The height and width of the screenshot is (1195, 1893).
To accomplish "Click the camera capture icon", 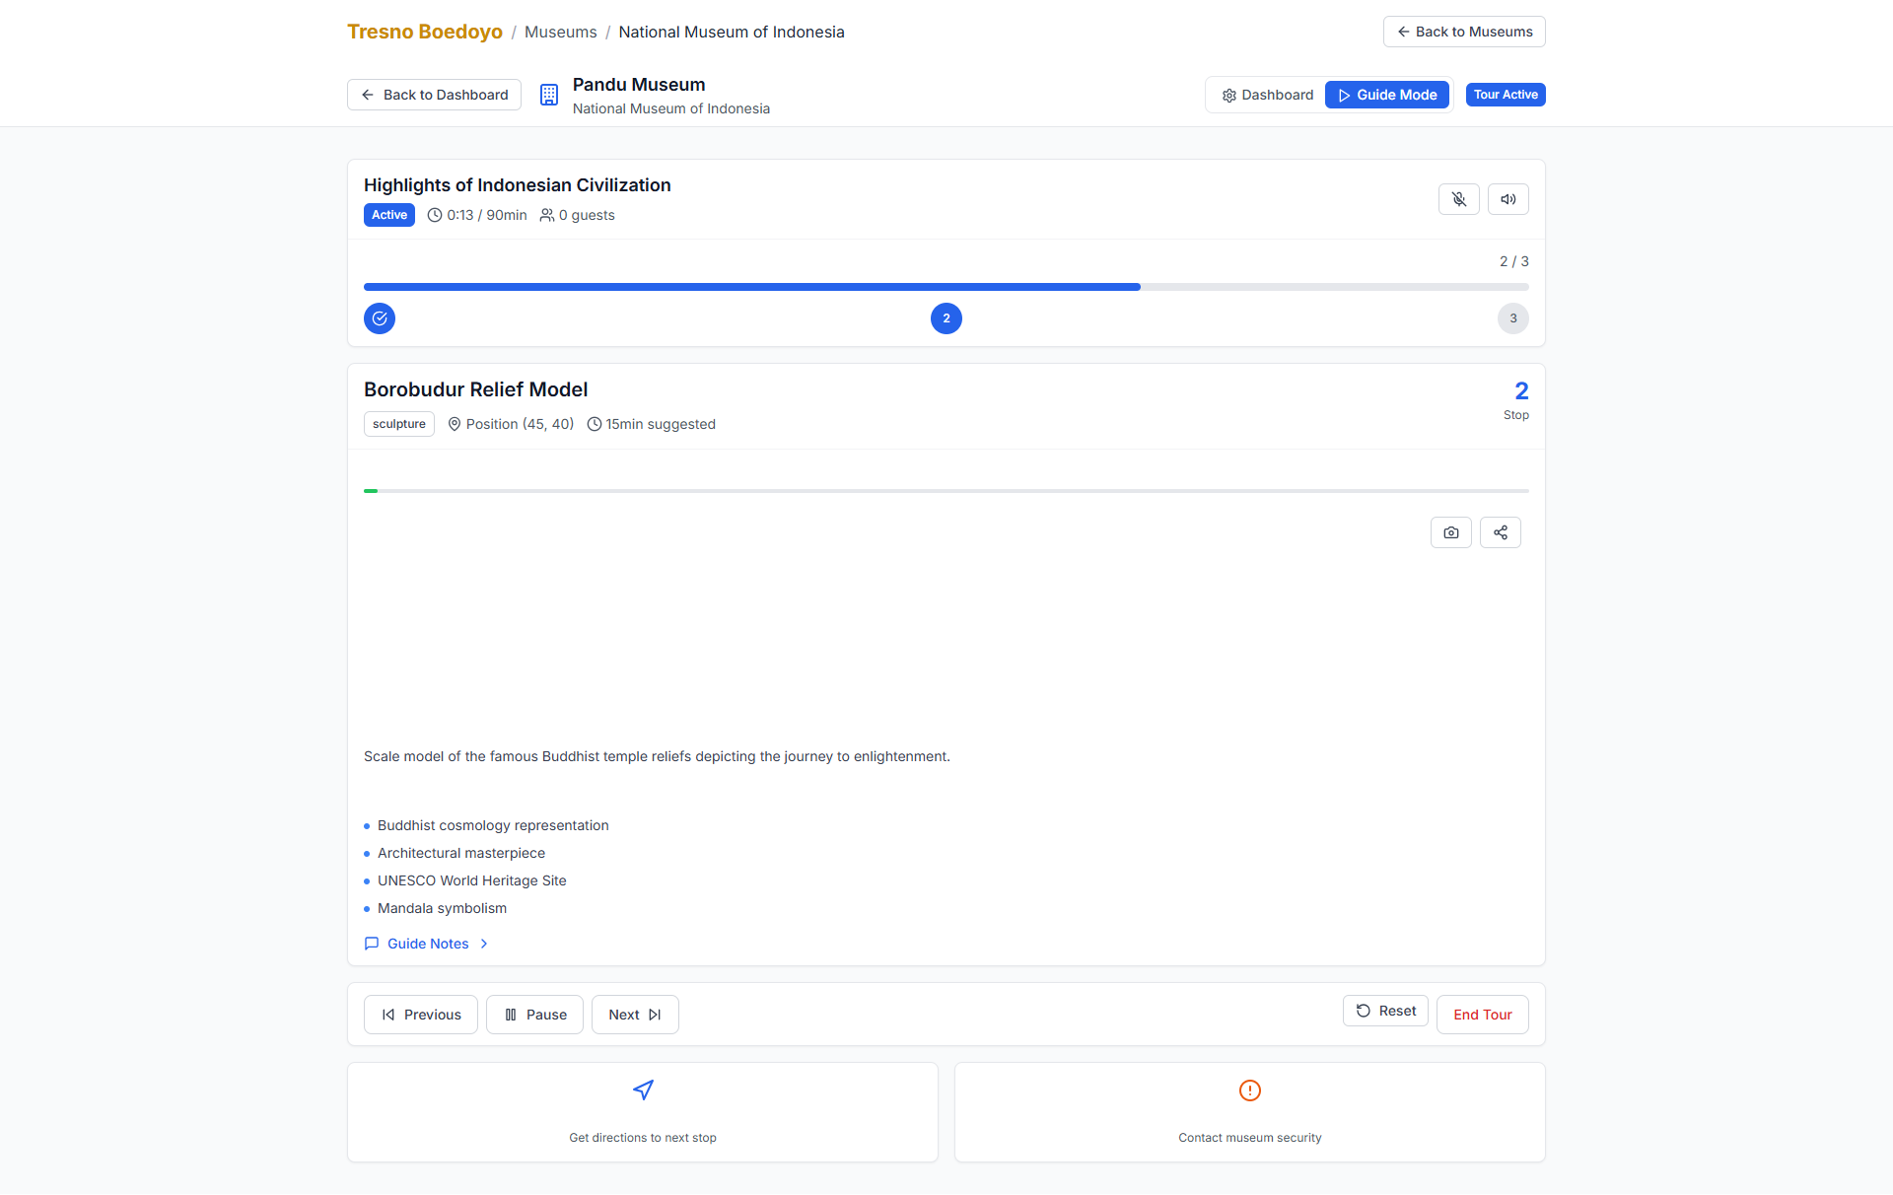I will [x=1450, y=532].
